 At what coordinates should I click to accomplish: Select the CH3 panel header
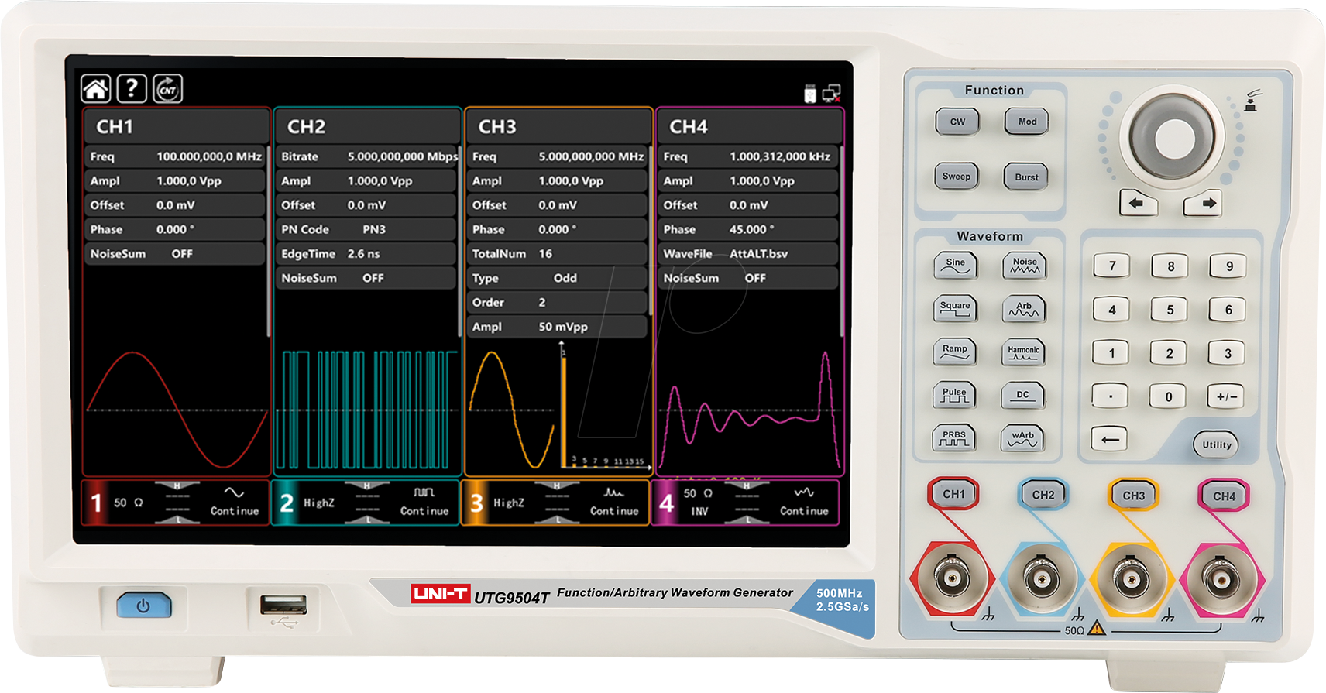(558, 126)
